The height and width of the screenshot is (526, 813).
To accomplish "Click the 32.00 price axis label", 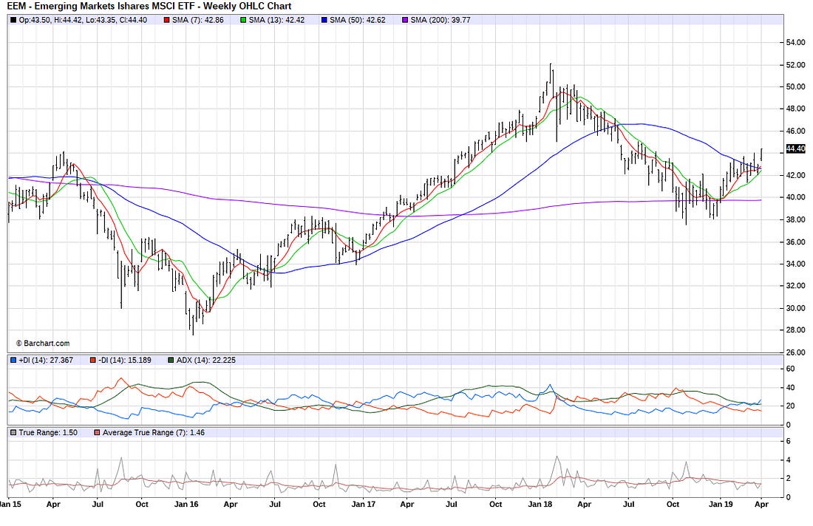I will (796, 286).
